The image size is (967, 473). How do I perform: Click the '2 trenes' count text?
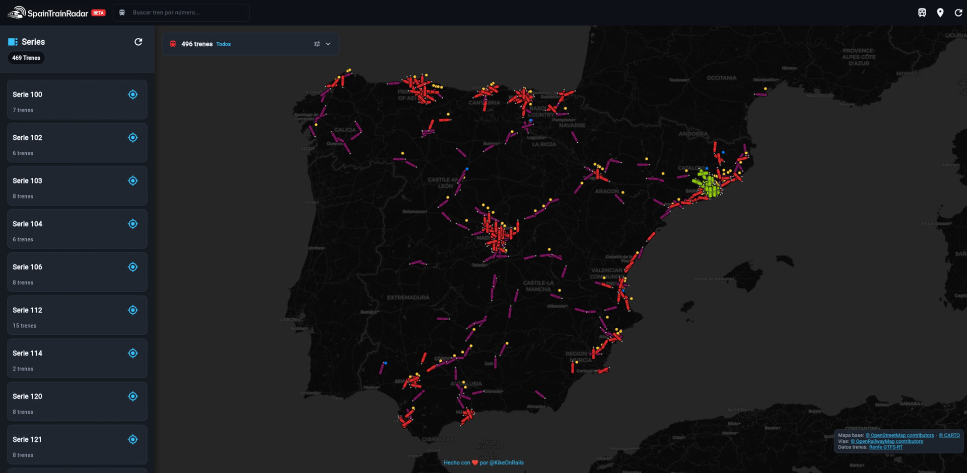[x=23, y=369]
